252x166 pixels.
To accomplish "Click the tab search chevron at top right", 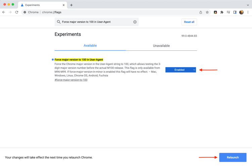I will (x=248, y=5).
